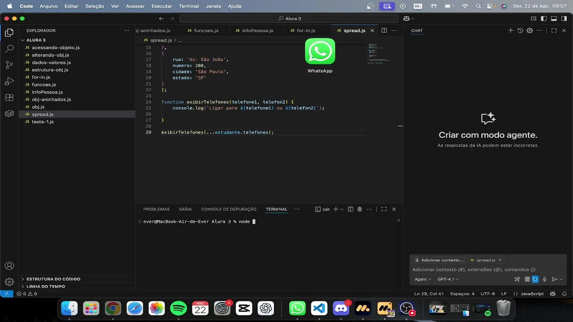Viewport: 573px width, 322px height.
Task: Toggle the bottom panel visibility
Action: (x=554, y=18)
